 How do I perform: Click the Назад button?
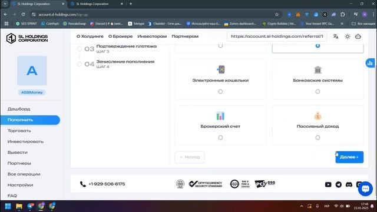190,157
